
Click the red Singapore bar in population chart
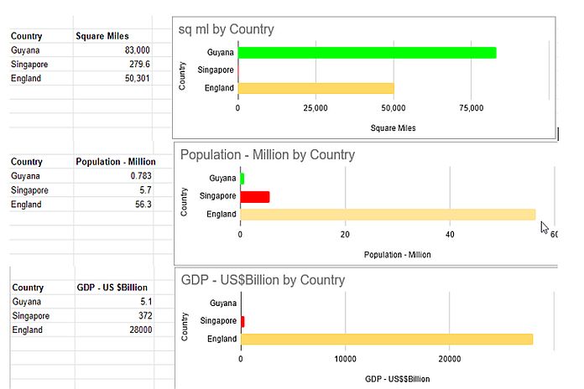255,196
